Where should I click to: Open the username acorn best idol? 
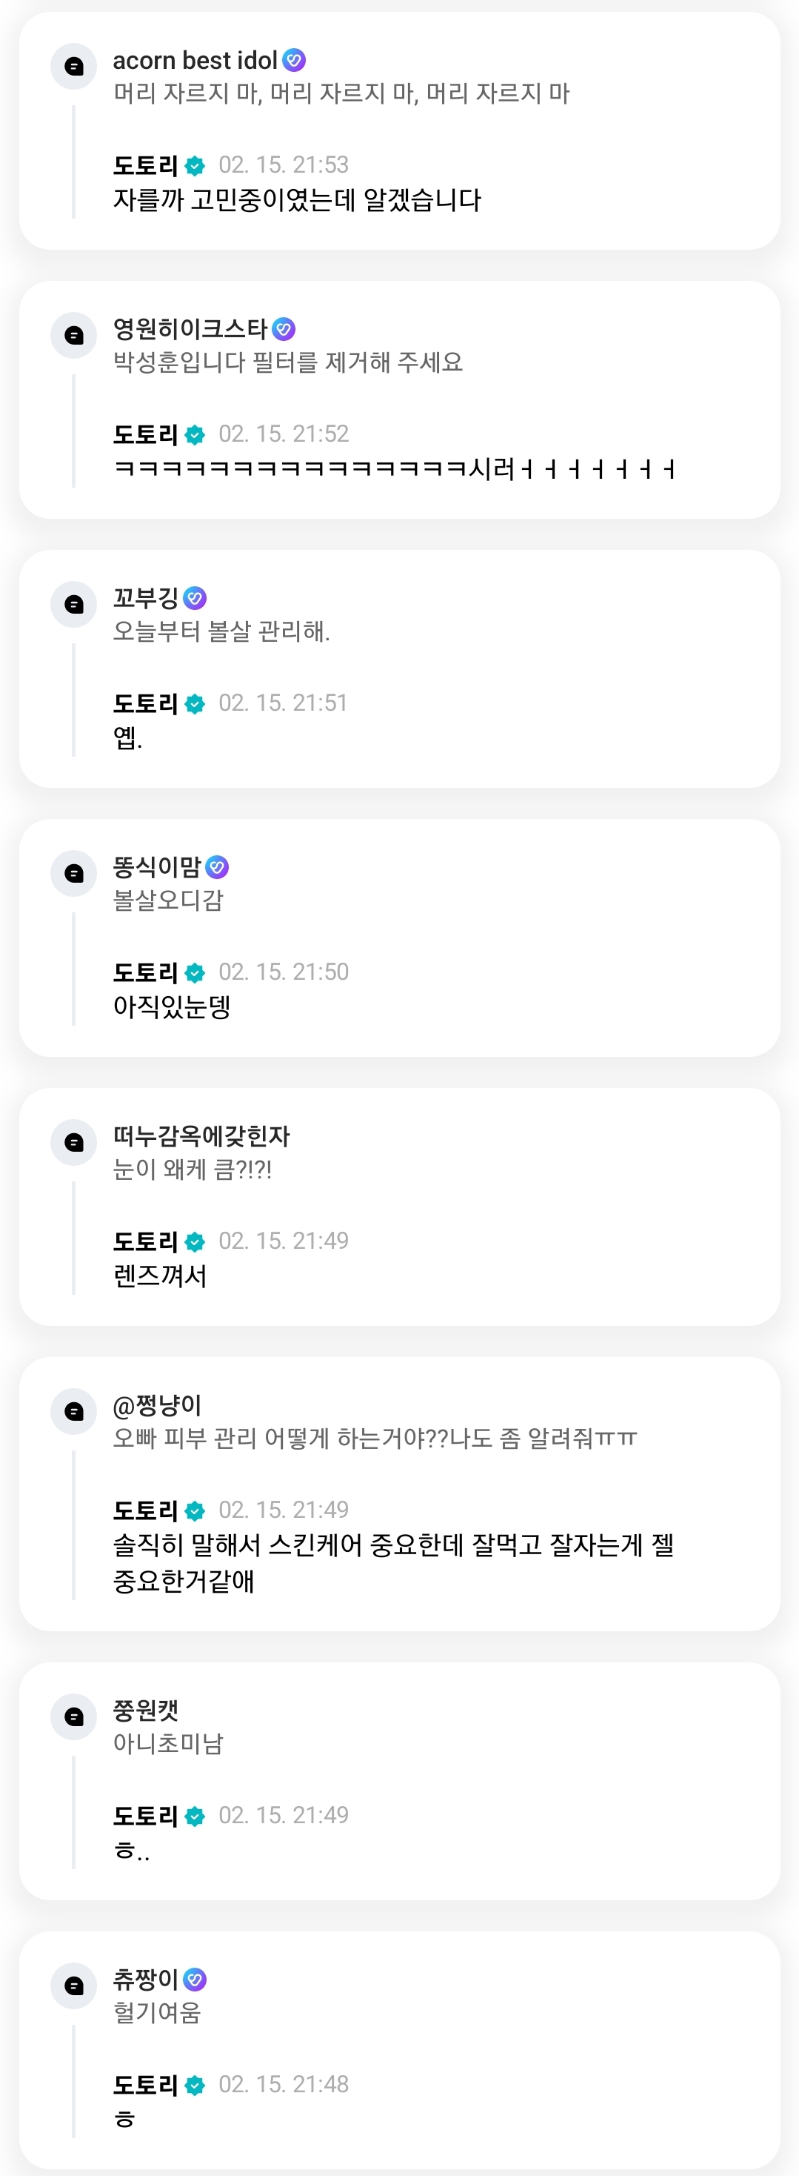coord(195,60)
